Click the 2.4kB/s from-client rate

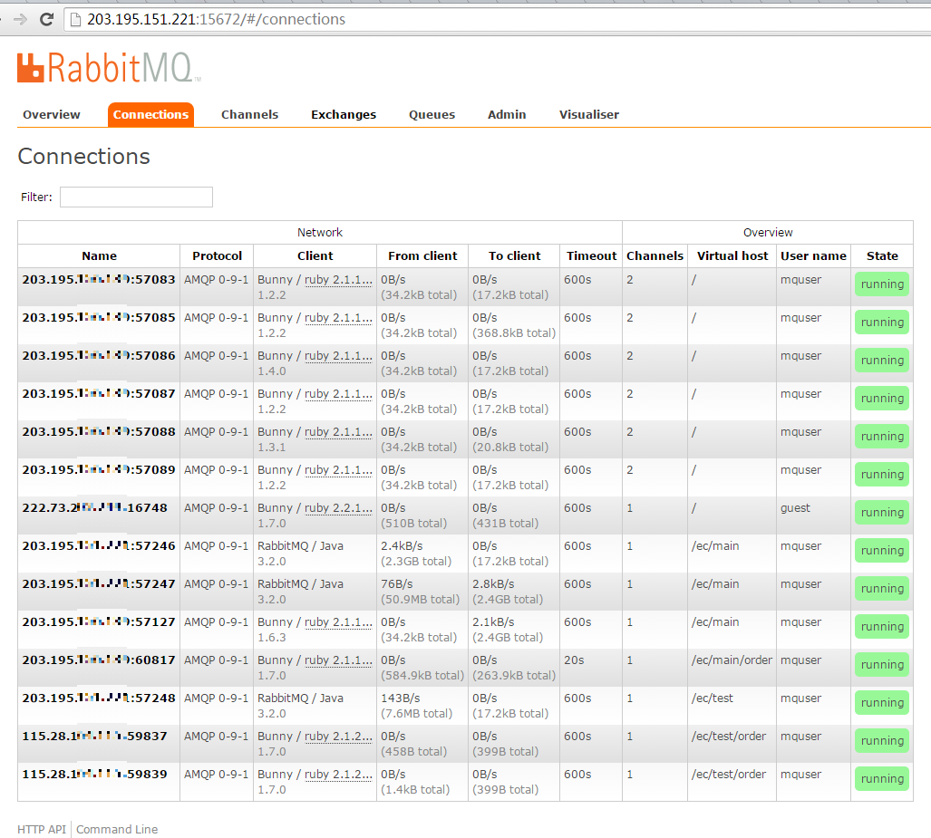402,545
